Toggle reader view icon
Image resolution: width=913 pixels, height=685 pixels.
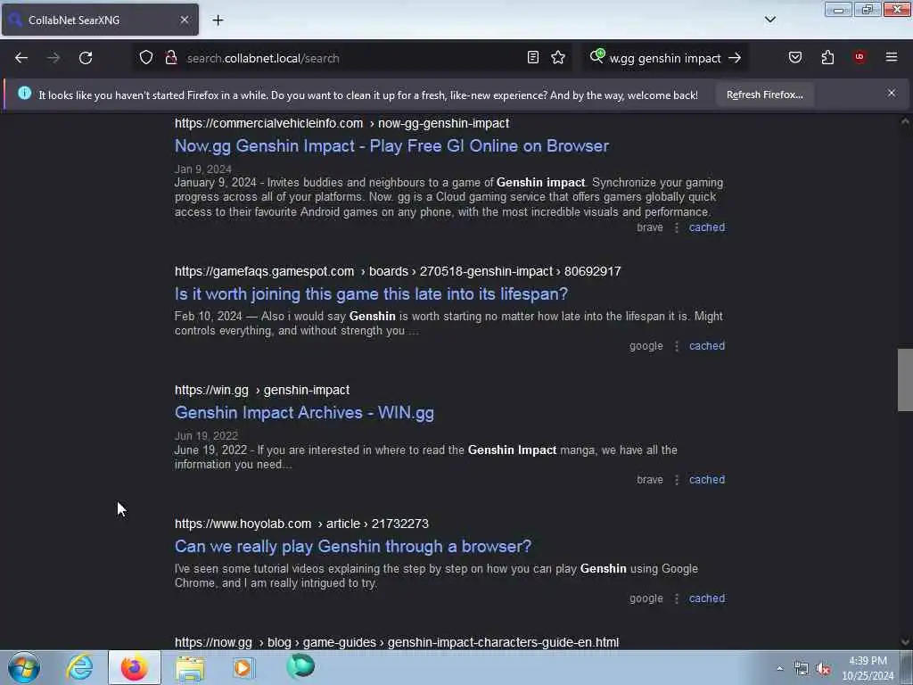(x=533, y=58)
